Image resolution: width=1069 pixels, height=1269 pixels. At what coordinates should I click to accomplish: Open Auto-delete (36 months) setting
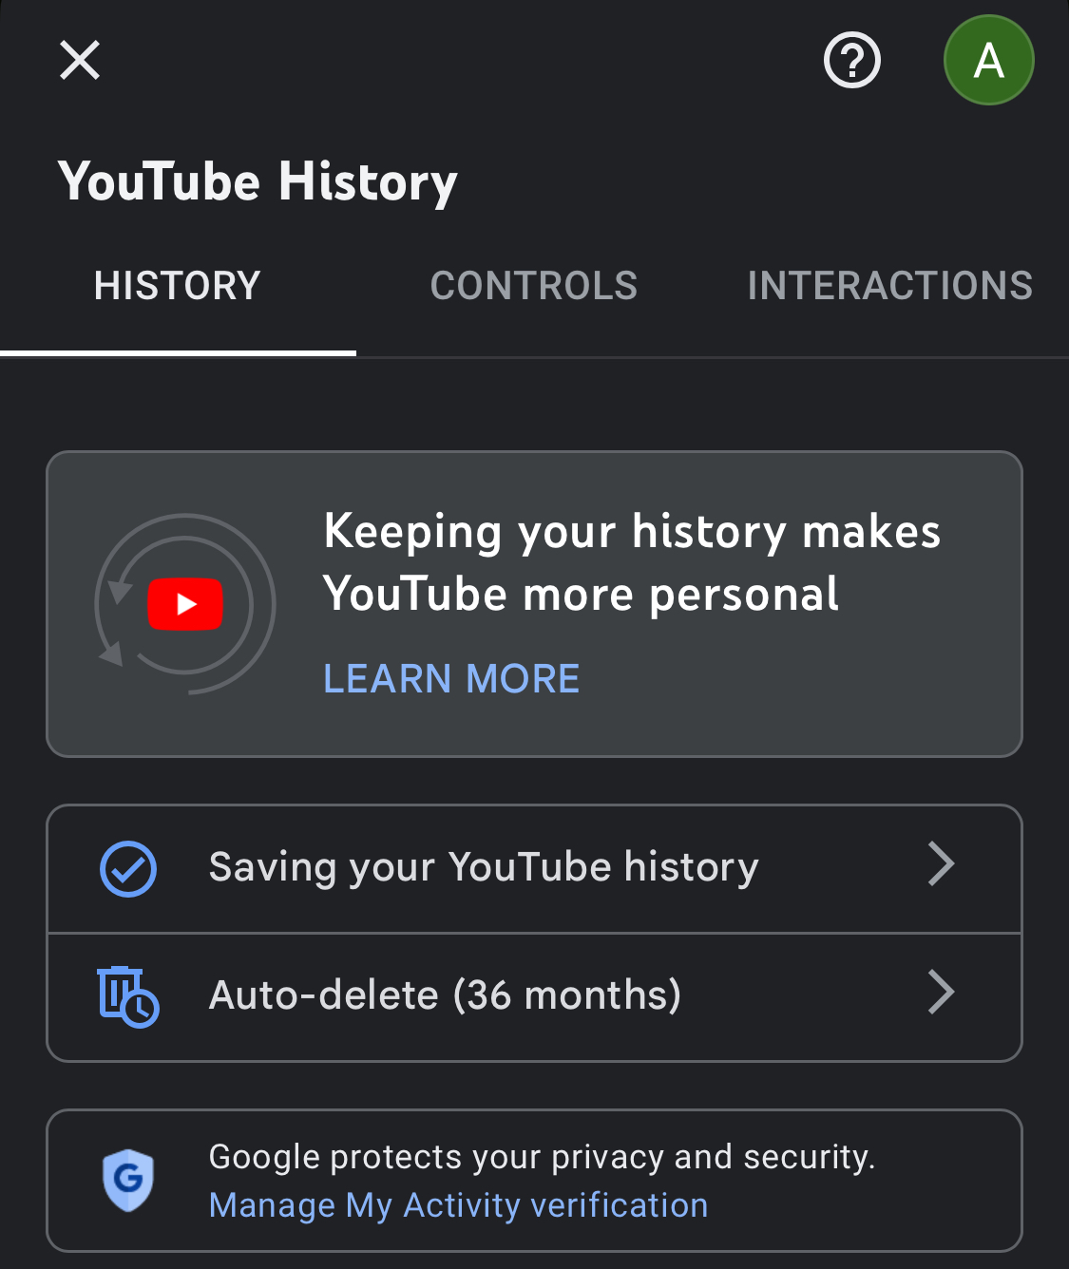(534, 997)
